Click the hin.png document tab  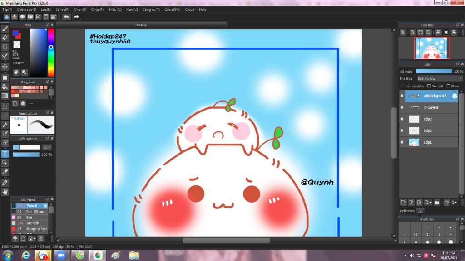pyautogui.click(x=141, y=24)
